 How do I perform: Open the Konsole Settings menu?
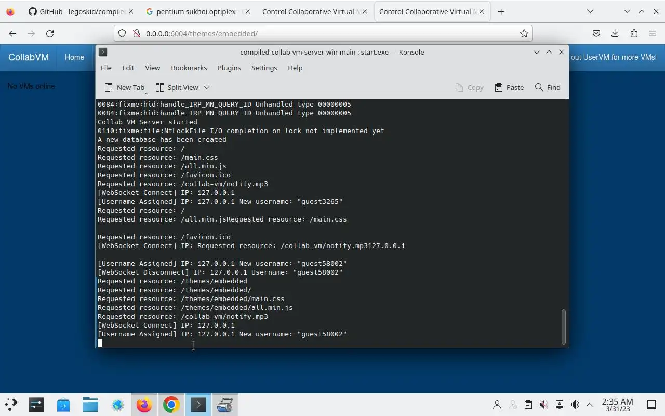(264, 68)
